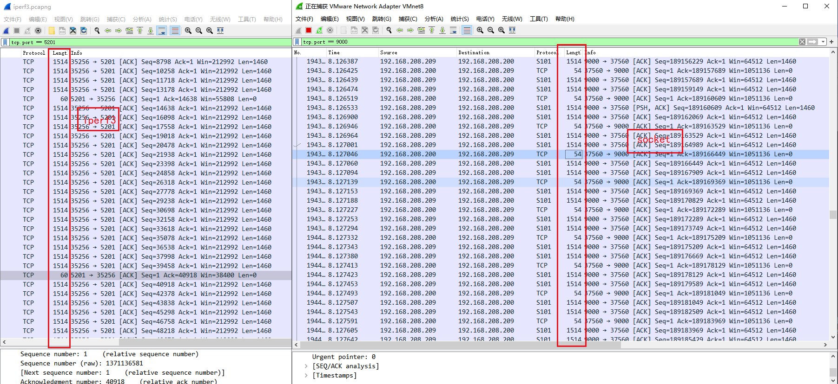Toggle auto-scroll in iperf3.pcapng window toolbar
This screenshot has width=838, height=384.
pyautogui.click(x=162, y=31)
